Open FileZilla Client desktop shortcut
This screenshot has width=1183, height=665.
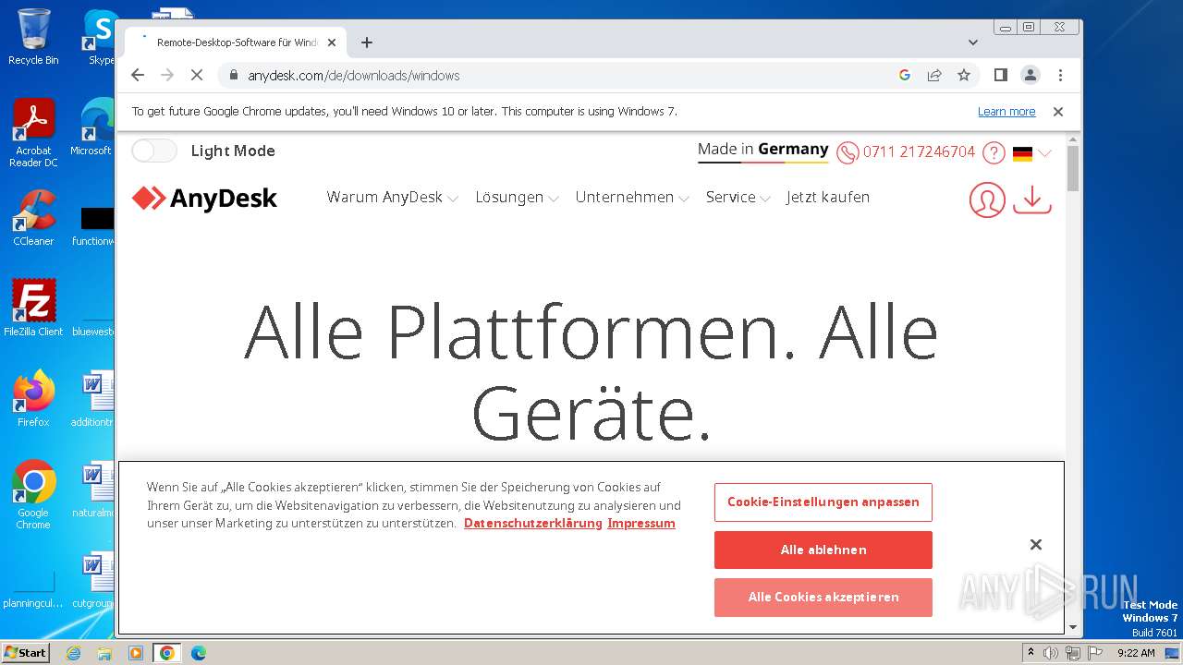click(33, 308)
